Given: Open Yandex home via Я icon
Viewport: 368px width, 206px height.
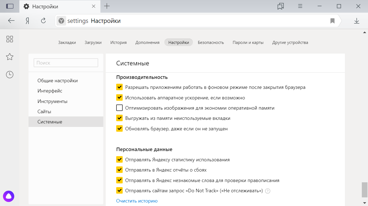Looking at the screenshot, I should coord(27,21).
